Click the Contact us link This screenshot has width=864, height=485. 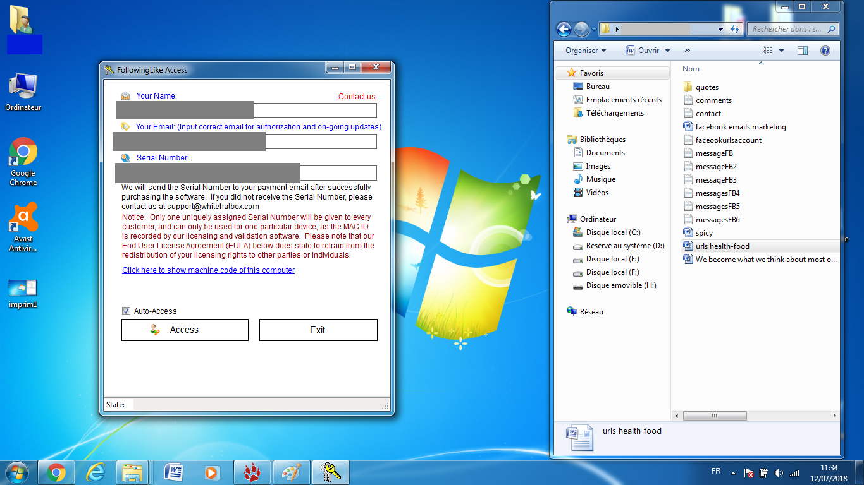(x=357, y=97)
